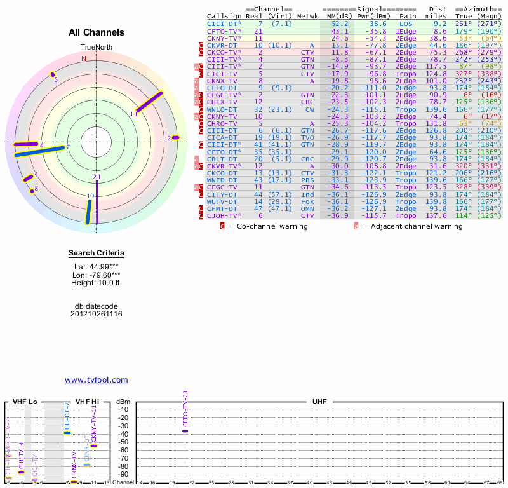The image size is (508, 488).
Task: Click the adjacent channel icon beside CKNX-TV
Action: tap(196, 81)
